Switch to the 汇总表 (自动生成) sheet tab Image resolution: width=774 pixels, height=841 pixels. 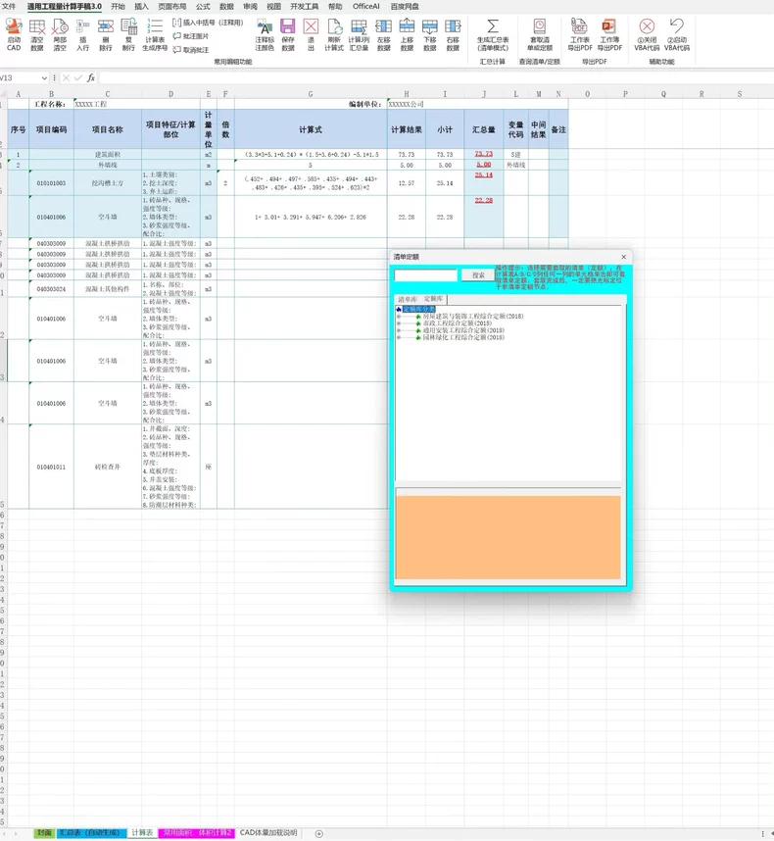pyautogui.click(x=91, y=832)
